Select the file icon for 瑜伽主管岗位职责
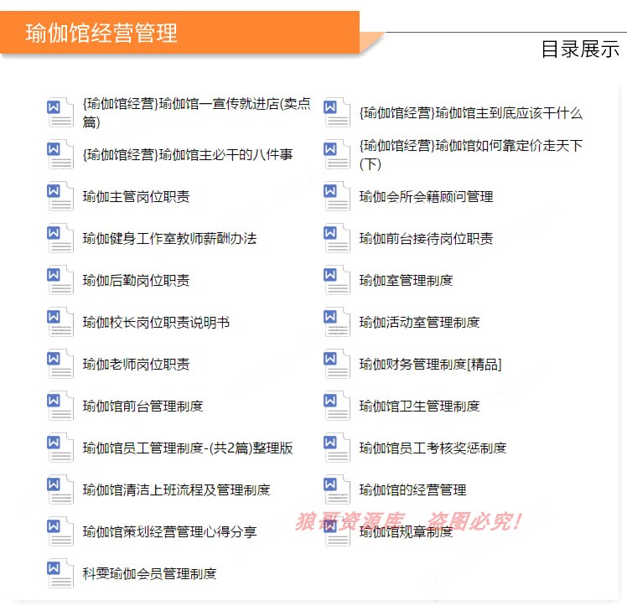 (x=60, y=196)
